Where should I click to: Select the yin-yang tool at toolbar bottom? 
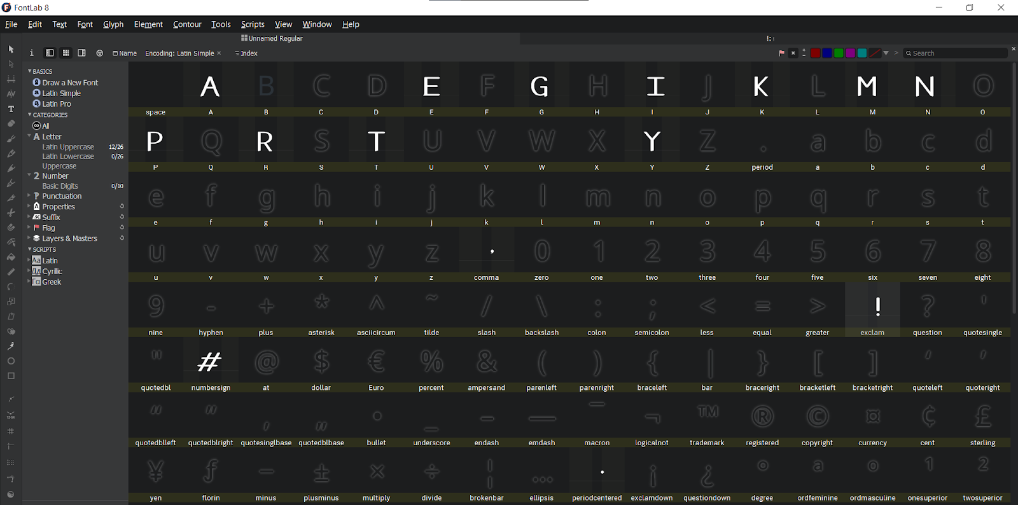(x=11, y=494)
